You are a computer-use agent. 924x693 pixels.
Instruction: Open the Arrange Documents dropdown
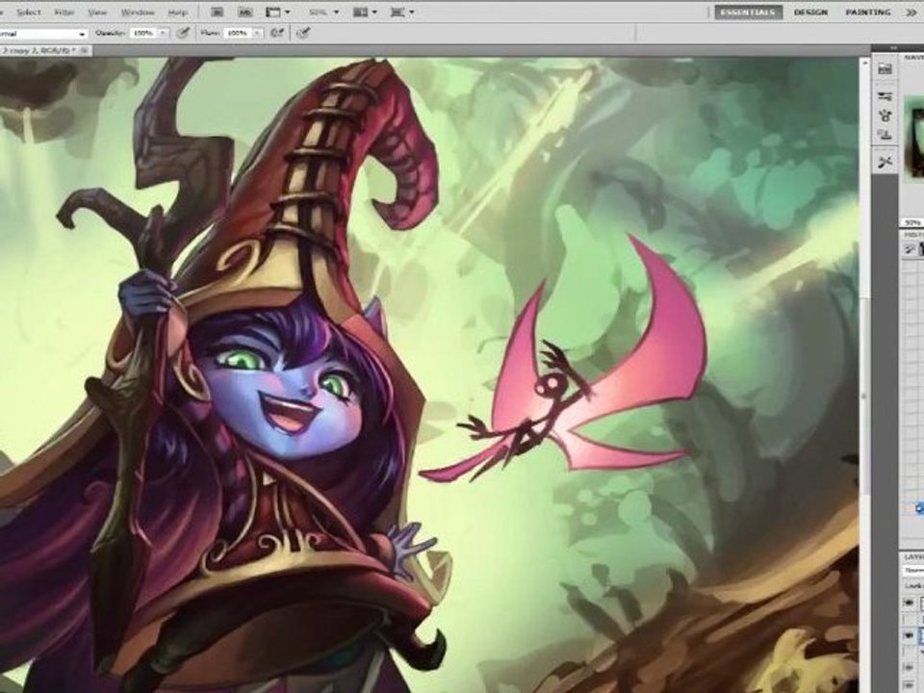[365, 12]
